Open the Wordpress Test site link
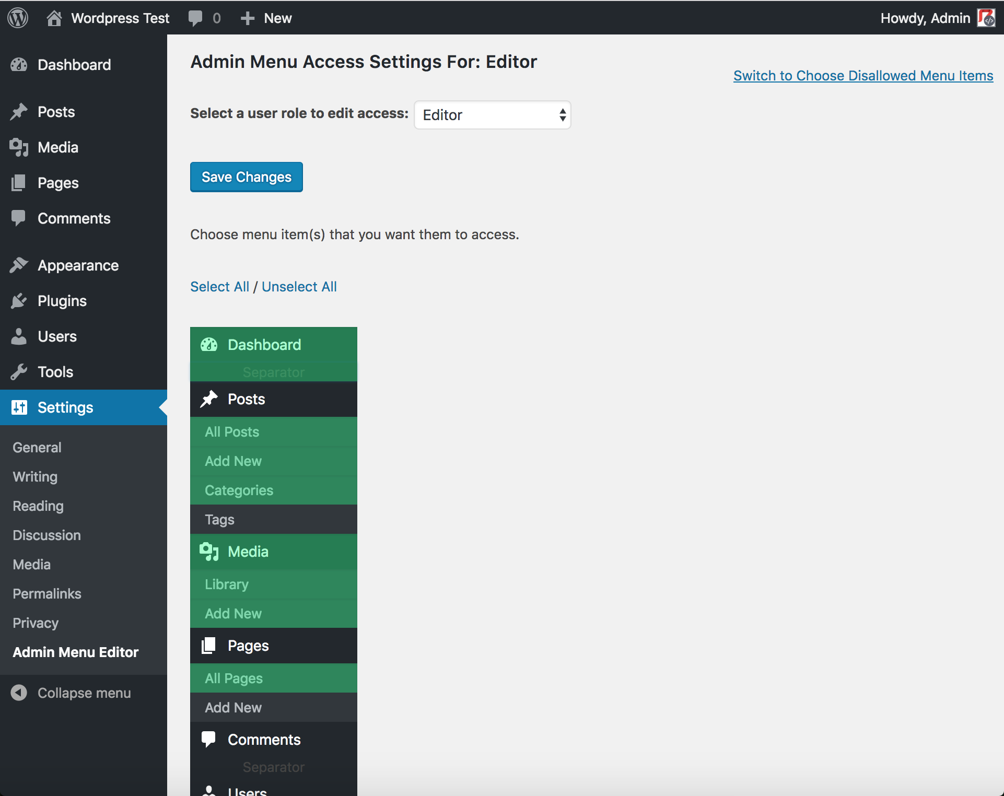Image resolution: width=1004 pixels, height=796 pixels. [x=120, y=18]
